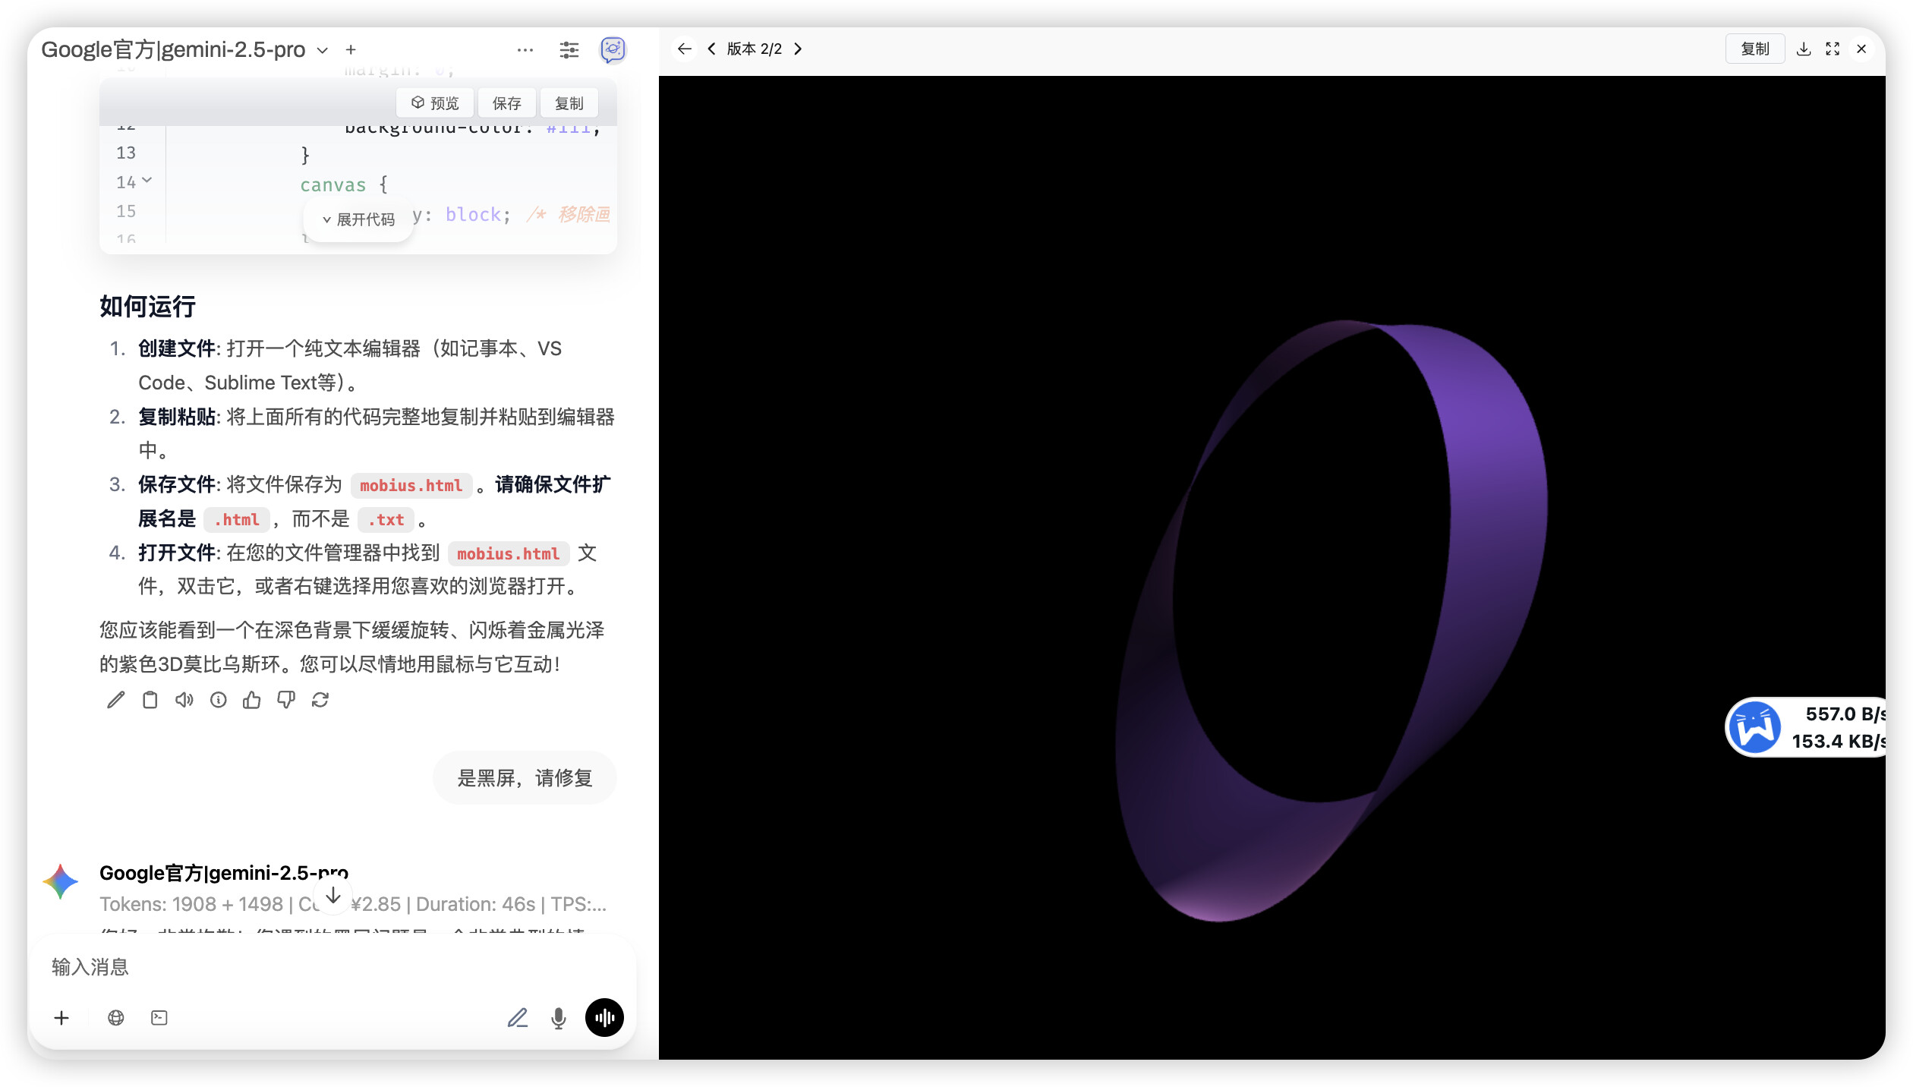Image resolution: width=1913 pixels, height=1087 pixels.
Task: Click the thumbs up icon under the message
Action: tap(252, 700)
